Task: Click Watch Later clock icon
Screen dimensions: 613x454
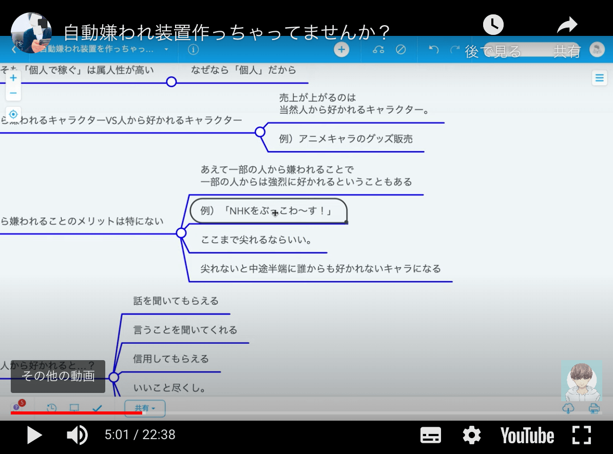Action: pos(493,25)
